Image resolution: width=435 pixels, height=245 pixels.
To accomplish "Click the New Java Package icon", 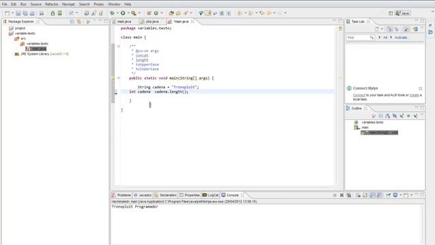I will [x=149, y=13].
